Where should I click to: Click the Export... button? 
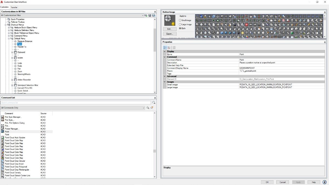click(x=170, y=34)
